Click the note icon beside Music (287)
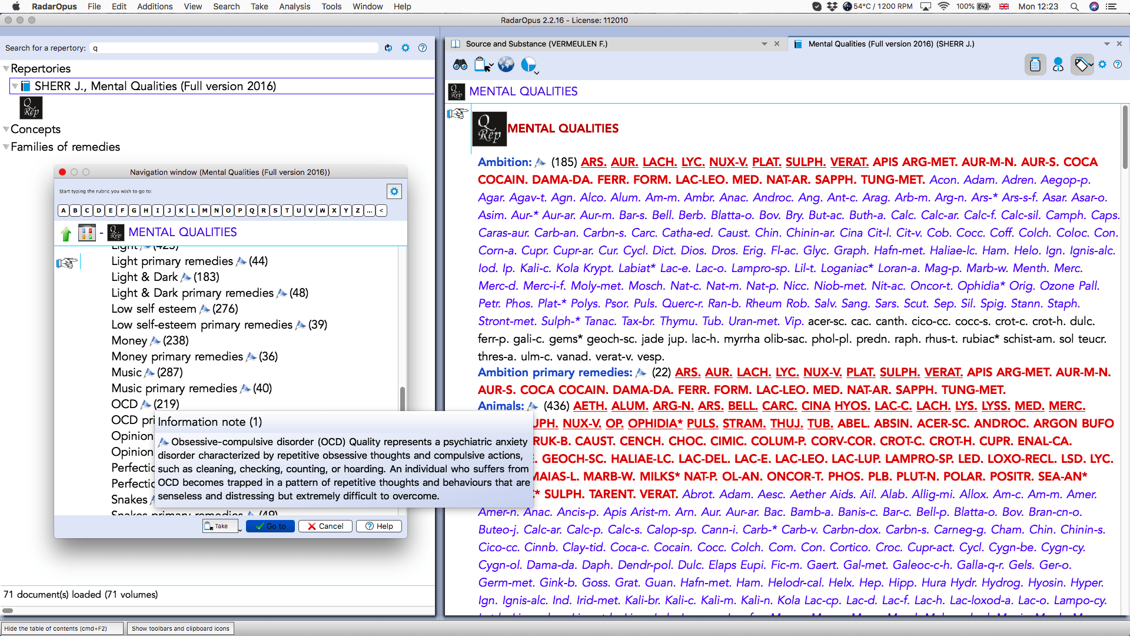The width and height of the screenshot is (1130, 636). [x=149, y=373]
